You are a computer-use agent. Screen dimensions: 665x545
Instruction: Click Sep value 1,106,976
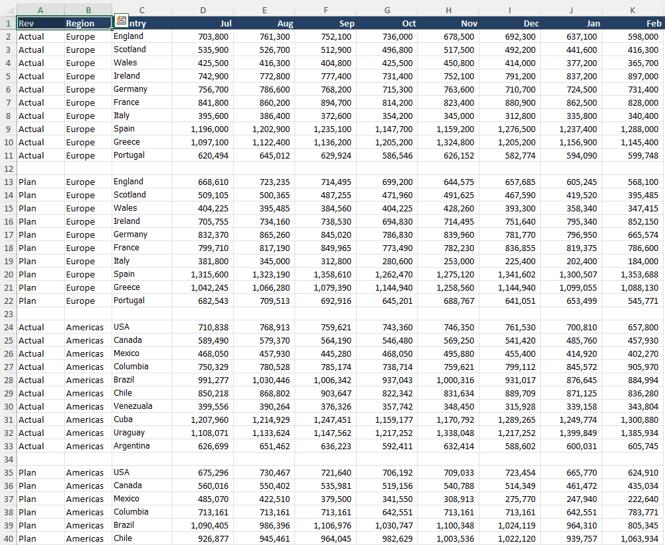pyautogui.click(x=326, y=525)
